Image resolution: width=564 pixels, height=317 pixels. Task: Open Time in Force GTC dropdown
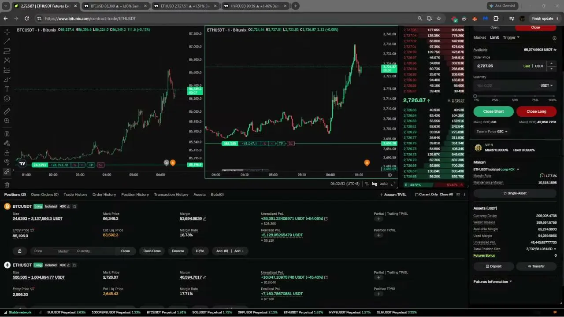tap(492, 132)
